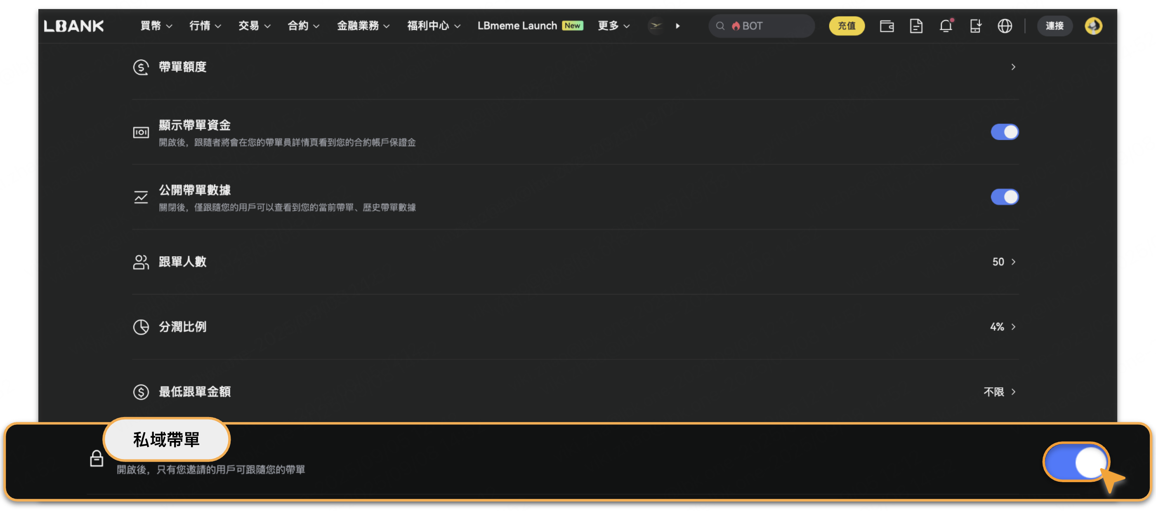Click the 最低跟單金額 label
This screenshot has height=511, width=1156.
coord(195,392)
